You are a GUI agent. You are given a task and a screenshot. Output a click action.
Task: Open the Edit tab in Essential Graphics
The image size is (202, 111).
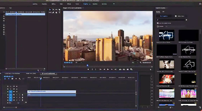163,12
